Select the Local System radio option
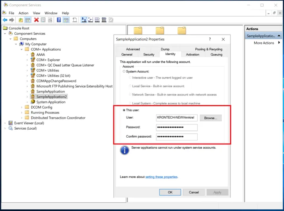The image size is (284, 211). coord(130,103)
